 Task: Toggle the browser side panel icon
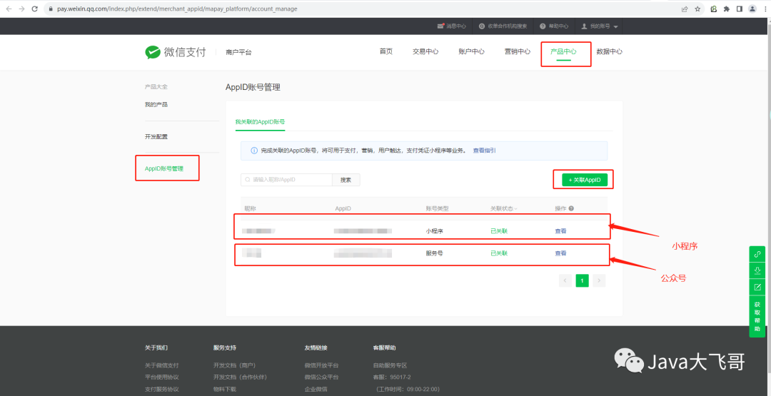coord(740,9)
